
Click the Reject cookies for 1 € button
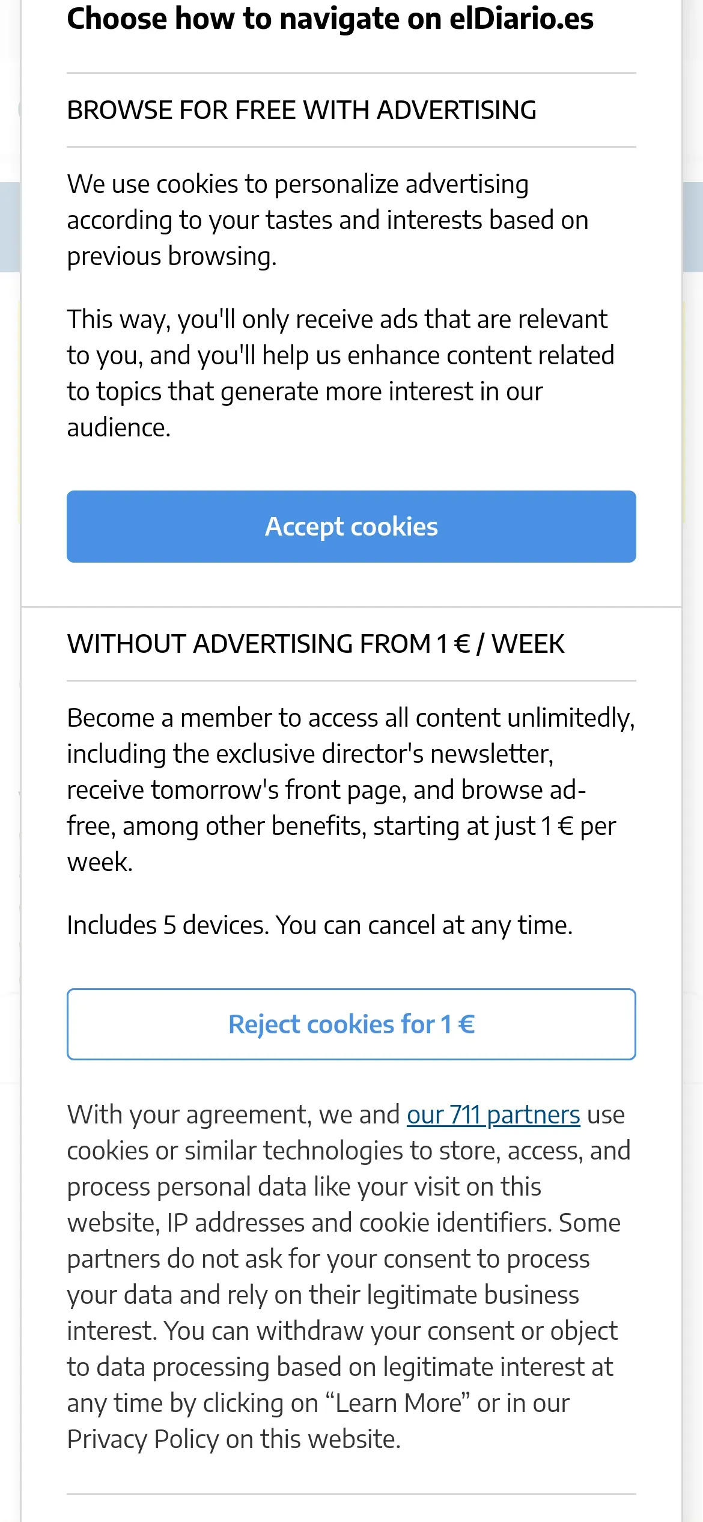pyautogui.click(x=351, y=1024)
